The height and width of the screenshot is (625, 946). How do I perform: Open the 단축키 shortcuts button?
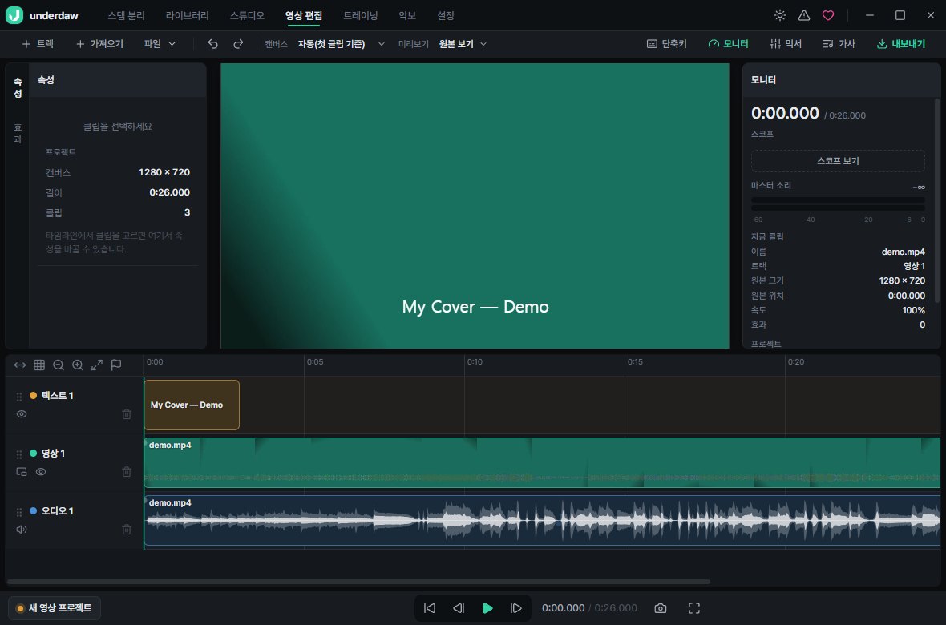(667, 44)
